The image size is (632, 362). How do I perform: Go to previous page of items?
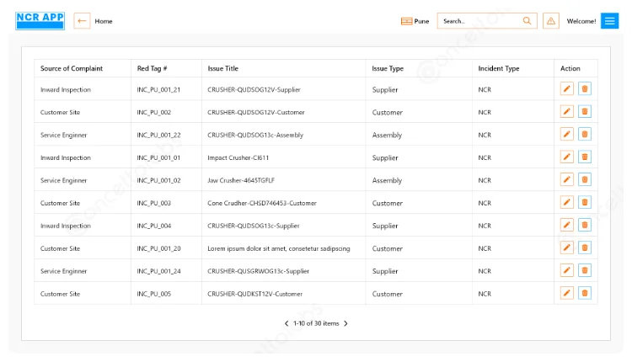point(287,323)
